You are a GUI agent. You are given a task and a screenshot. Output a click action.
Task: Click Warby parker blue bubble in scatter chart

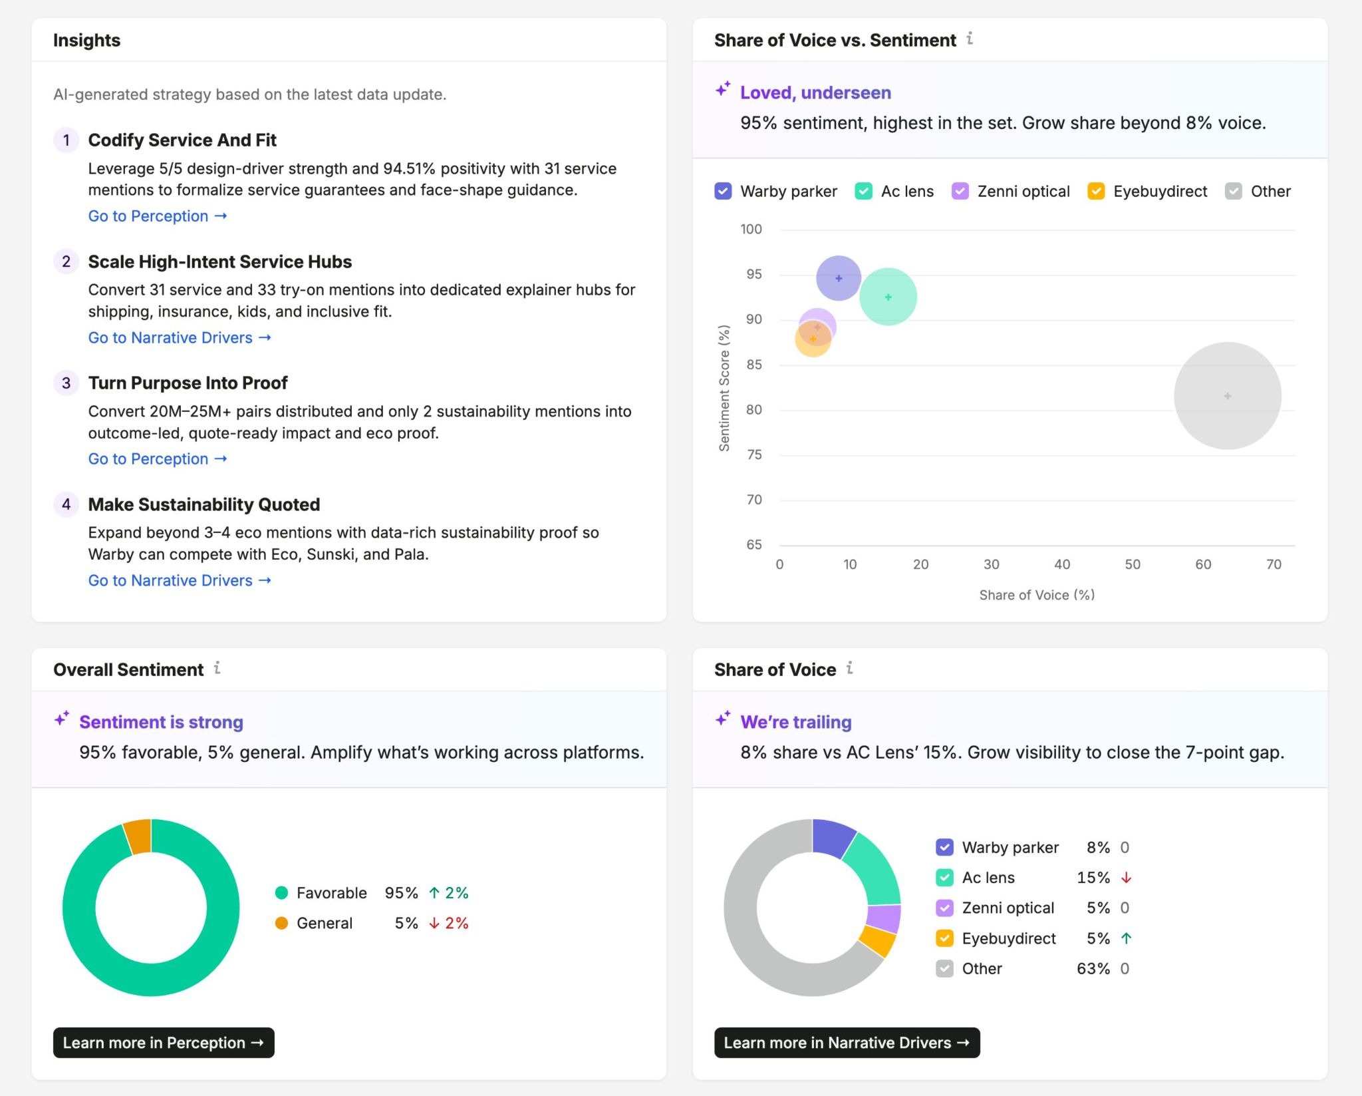pyautogui.click(x=839, y=278)
